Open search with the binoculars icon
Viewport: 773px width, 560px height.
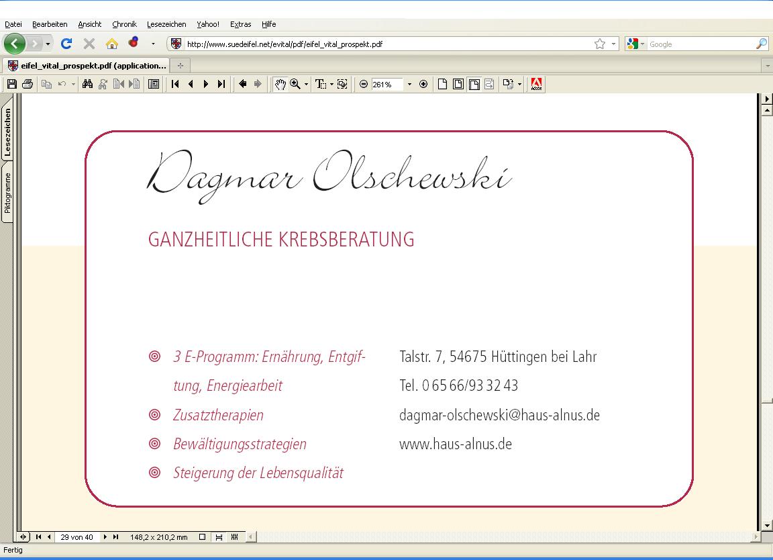click(x=87, y=84)
